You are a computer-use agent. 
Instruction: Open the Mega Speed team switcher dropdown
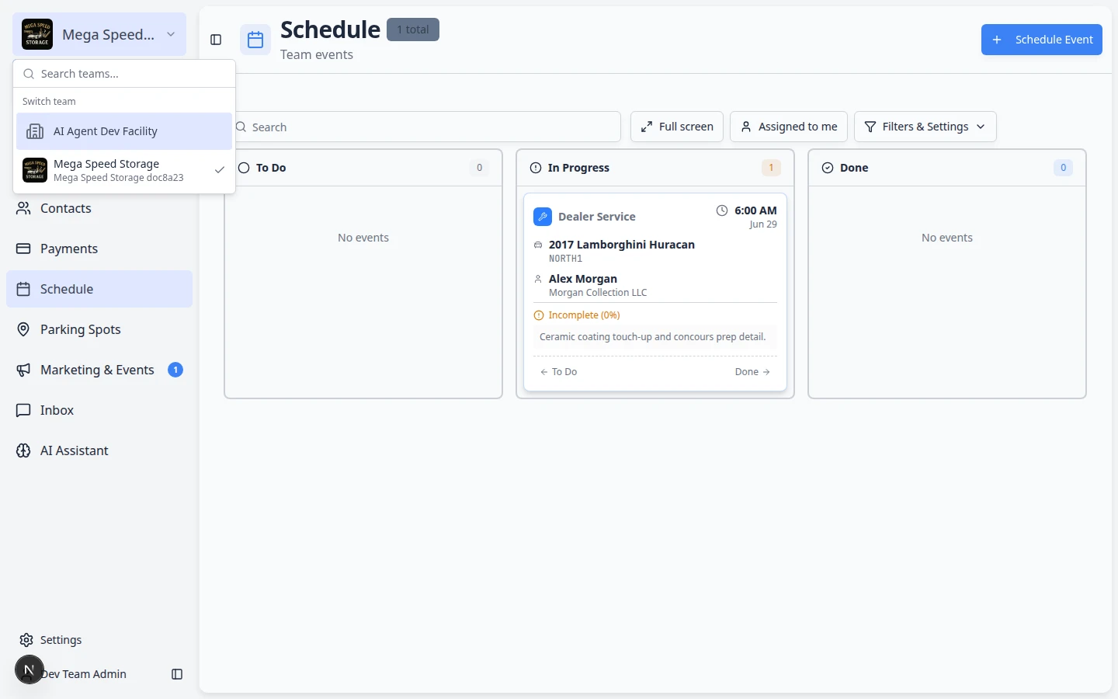[99, 34]
